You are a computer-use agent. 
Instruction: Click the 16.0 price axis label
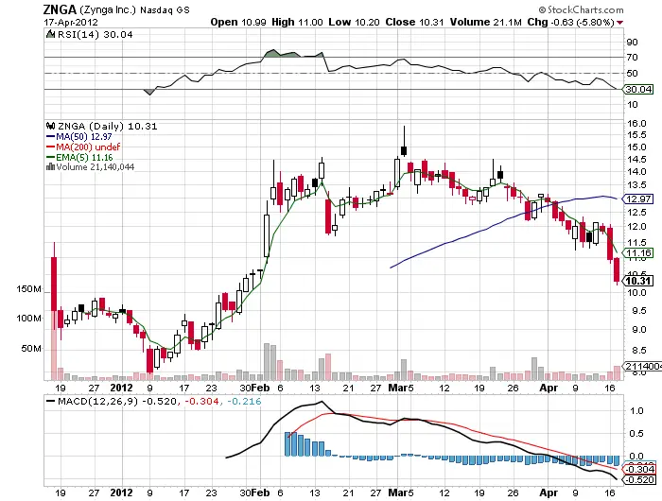pyautogui.click(x=636, y=124)
